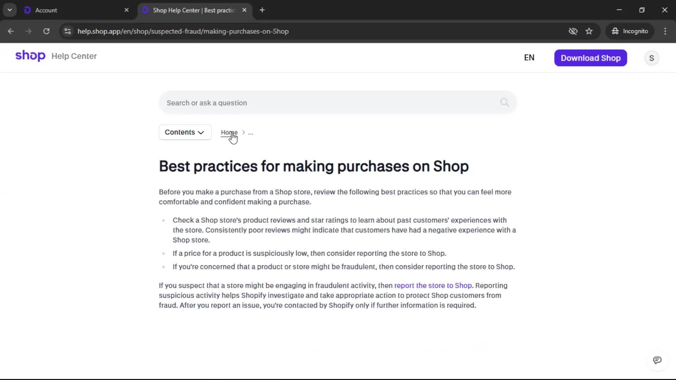The width and height of the screenshot is (676, 380).
Task: Open a new browser tab
Action: point(262,10)
